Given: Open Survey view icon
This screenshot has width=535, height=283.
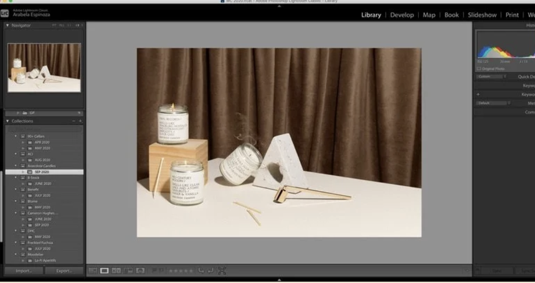Looking at the screenshot, I should pos(128,271).
